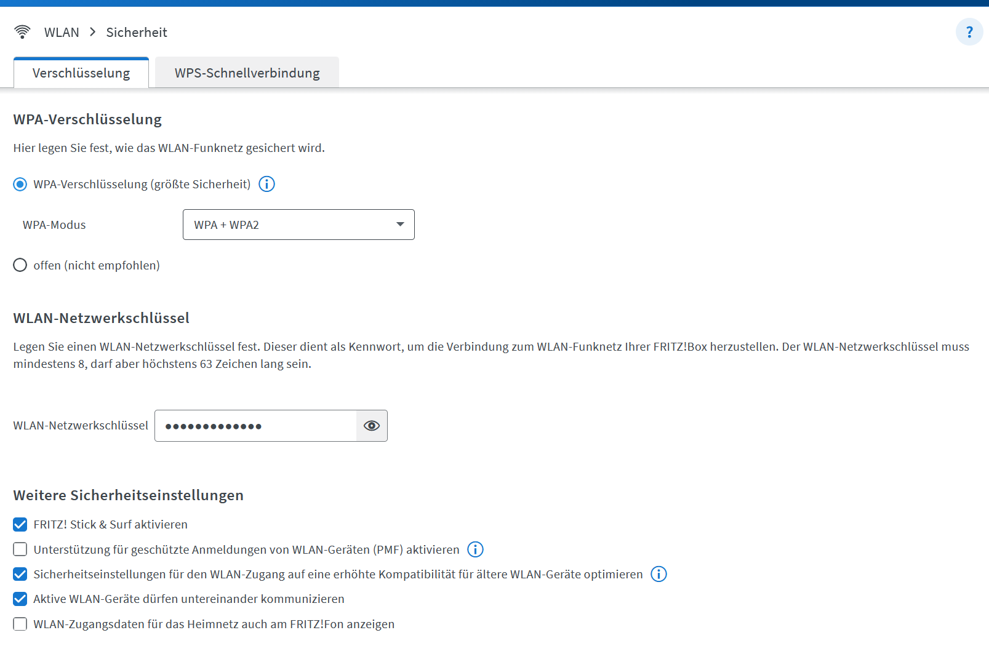Select WPA-Verschlüsselung (größte Sicherheit) radio button
The image size is (989, 654).
tap(20, 184)
